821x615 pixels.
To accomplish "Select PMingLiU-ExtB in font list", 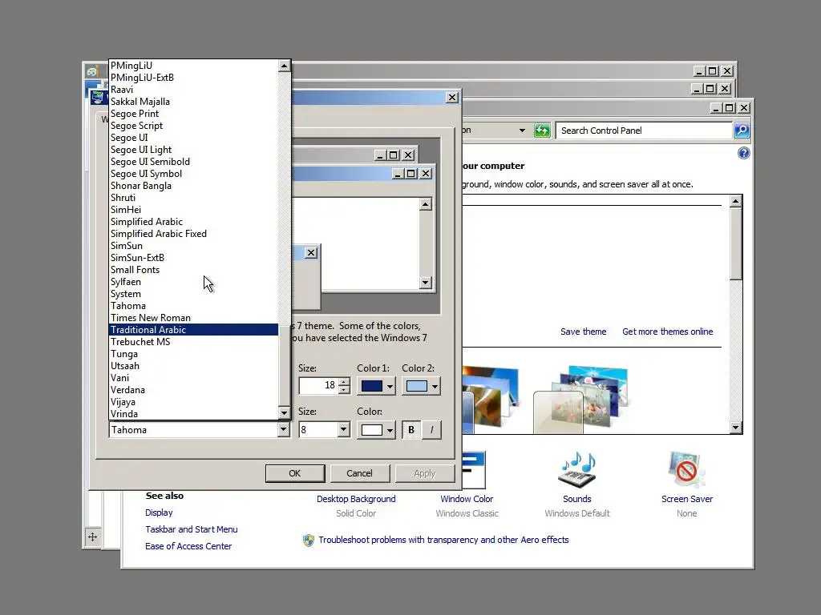I will (194, 78).
